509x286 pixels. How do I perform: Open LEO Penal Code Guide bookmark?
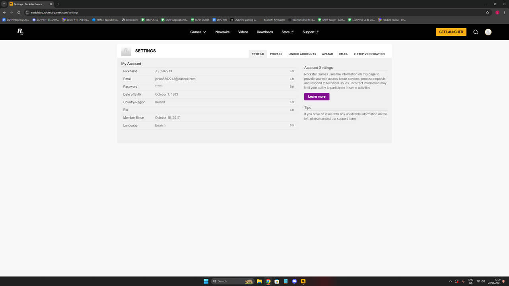tap(361, 19)
